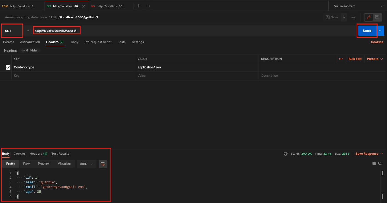Select the Raw view
Viewport: 387px width, 203px height.
coord(27,164)
